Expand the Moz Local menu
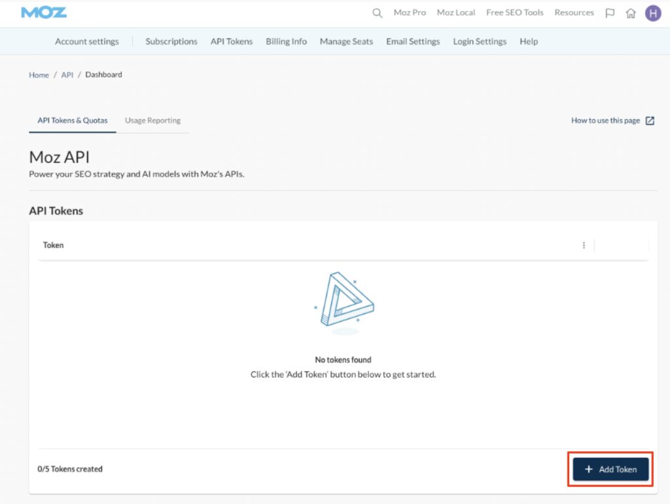The width and height of the screenshot is (670, 504). pos(456,12)
